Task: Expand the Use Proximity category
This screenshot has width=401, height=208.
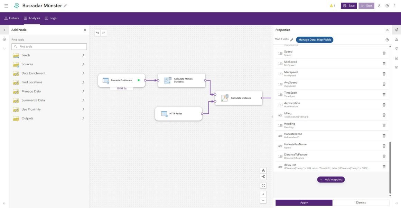Action: (49, 110)
